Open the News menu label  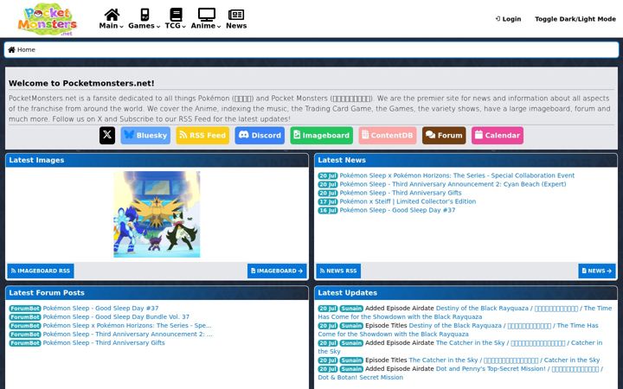pos(236,25)
